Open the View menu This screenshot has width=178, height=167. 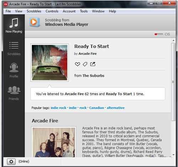(x=19, y=11)
